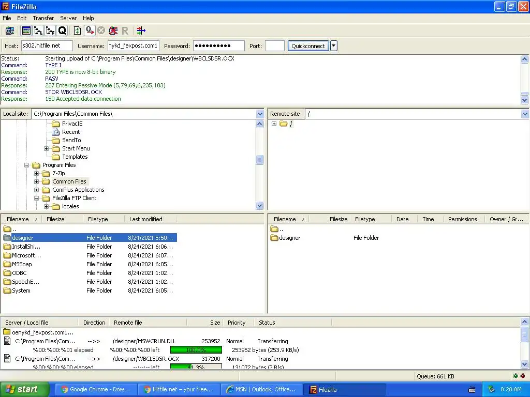Image resolution: width=530 pixels, height=397 pixels.
Task: Open the Server menu
Action: coord(68,18)
